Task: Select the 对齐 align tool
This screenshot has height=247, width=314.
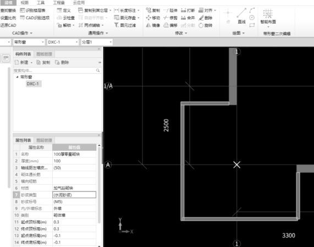Action: click(207, 10)
